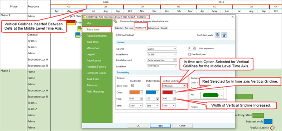Click the OK button
Screen dimensions: 282x131
[138, 126]
